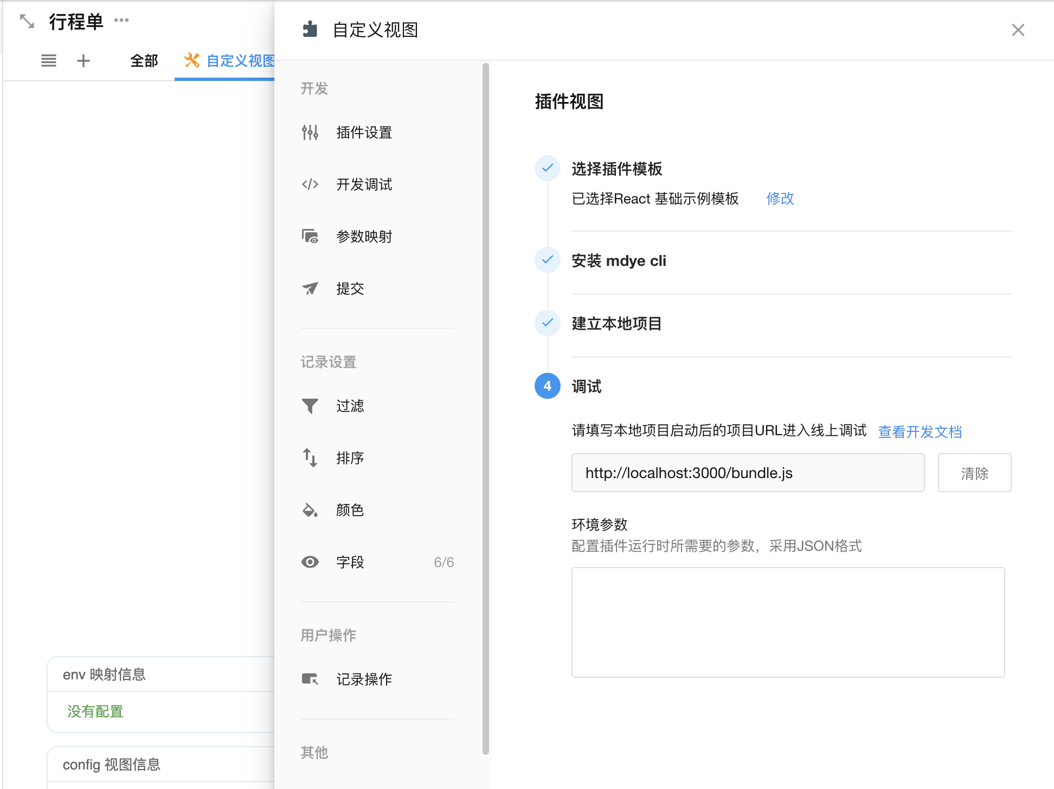Click the 环境参数 JSON text area

[x=788, y=622]
